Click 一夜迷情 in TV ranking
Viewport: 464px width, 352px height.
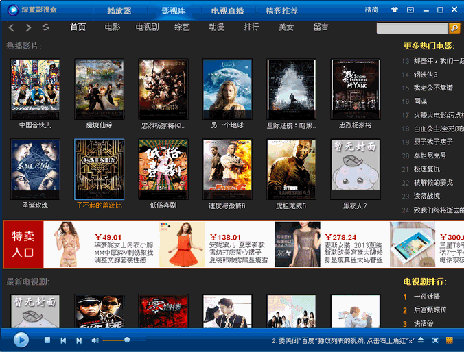pos(427,297)
